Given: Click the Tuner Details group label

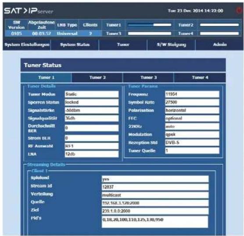Looking at the screenshot, I should (41, 86).
